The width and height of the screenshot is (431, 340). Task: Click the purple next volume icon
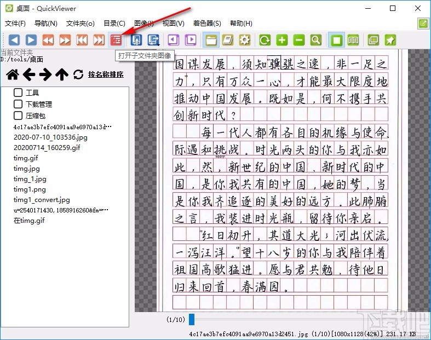click(191, 40)
